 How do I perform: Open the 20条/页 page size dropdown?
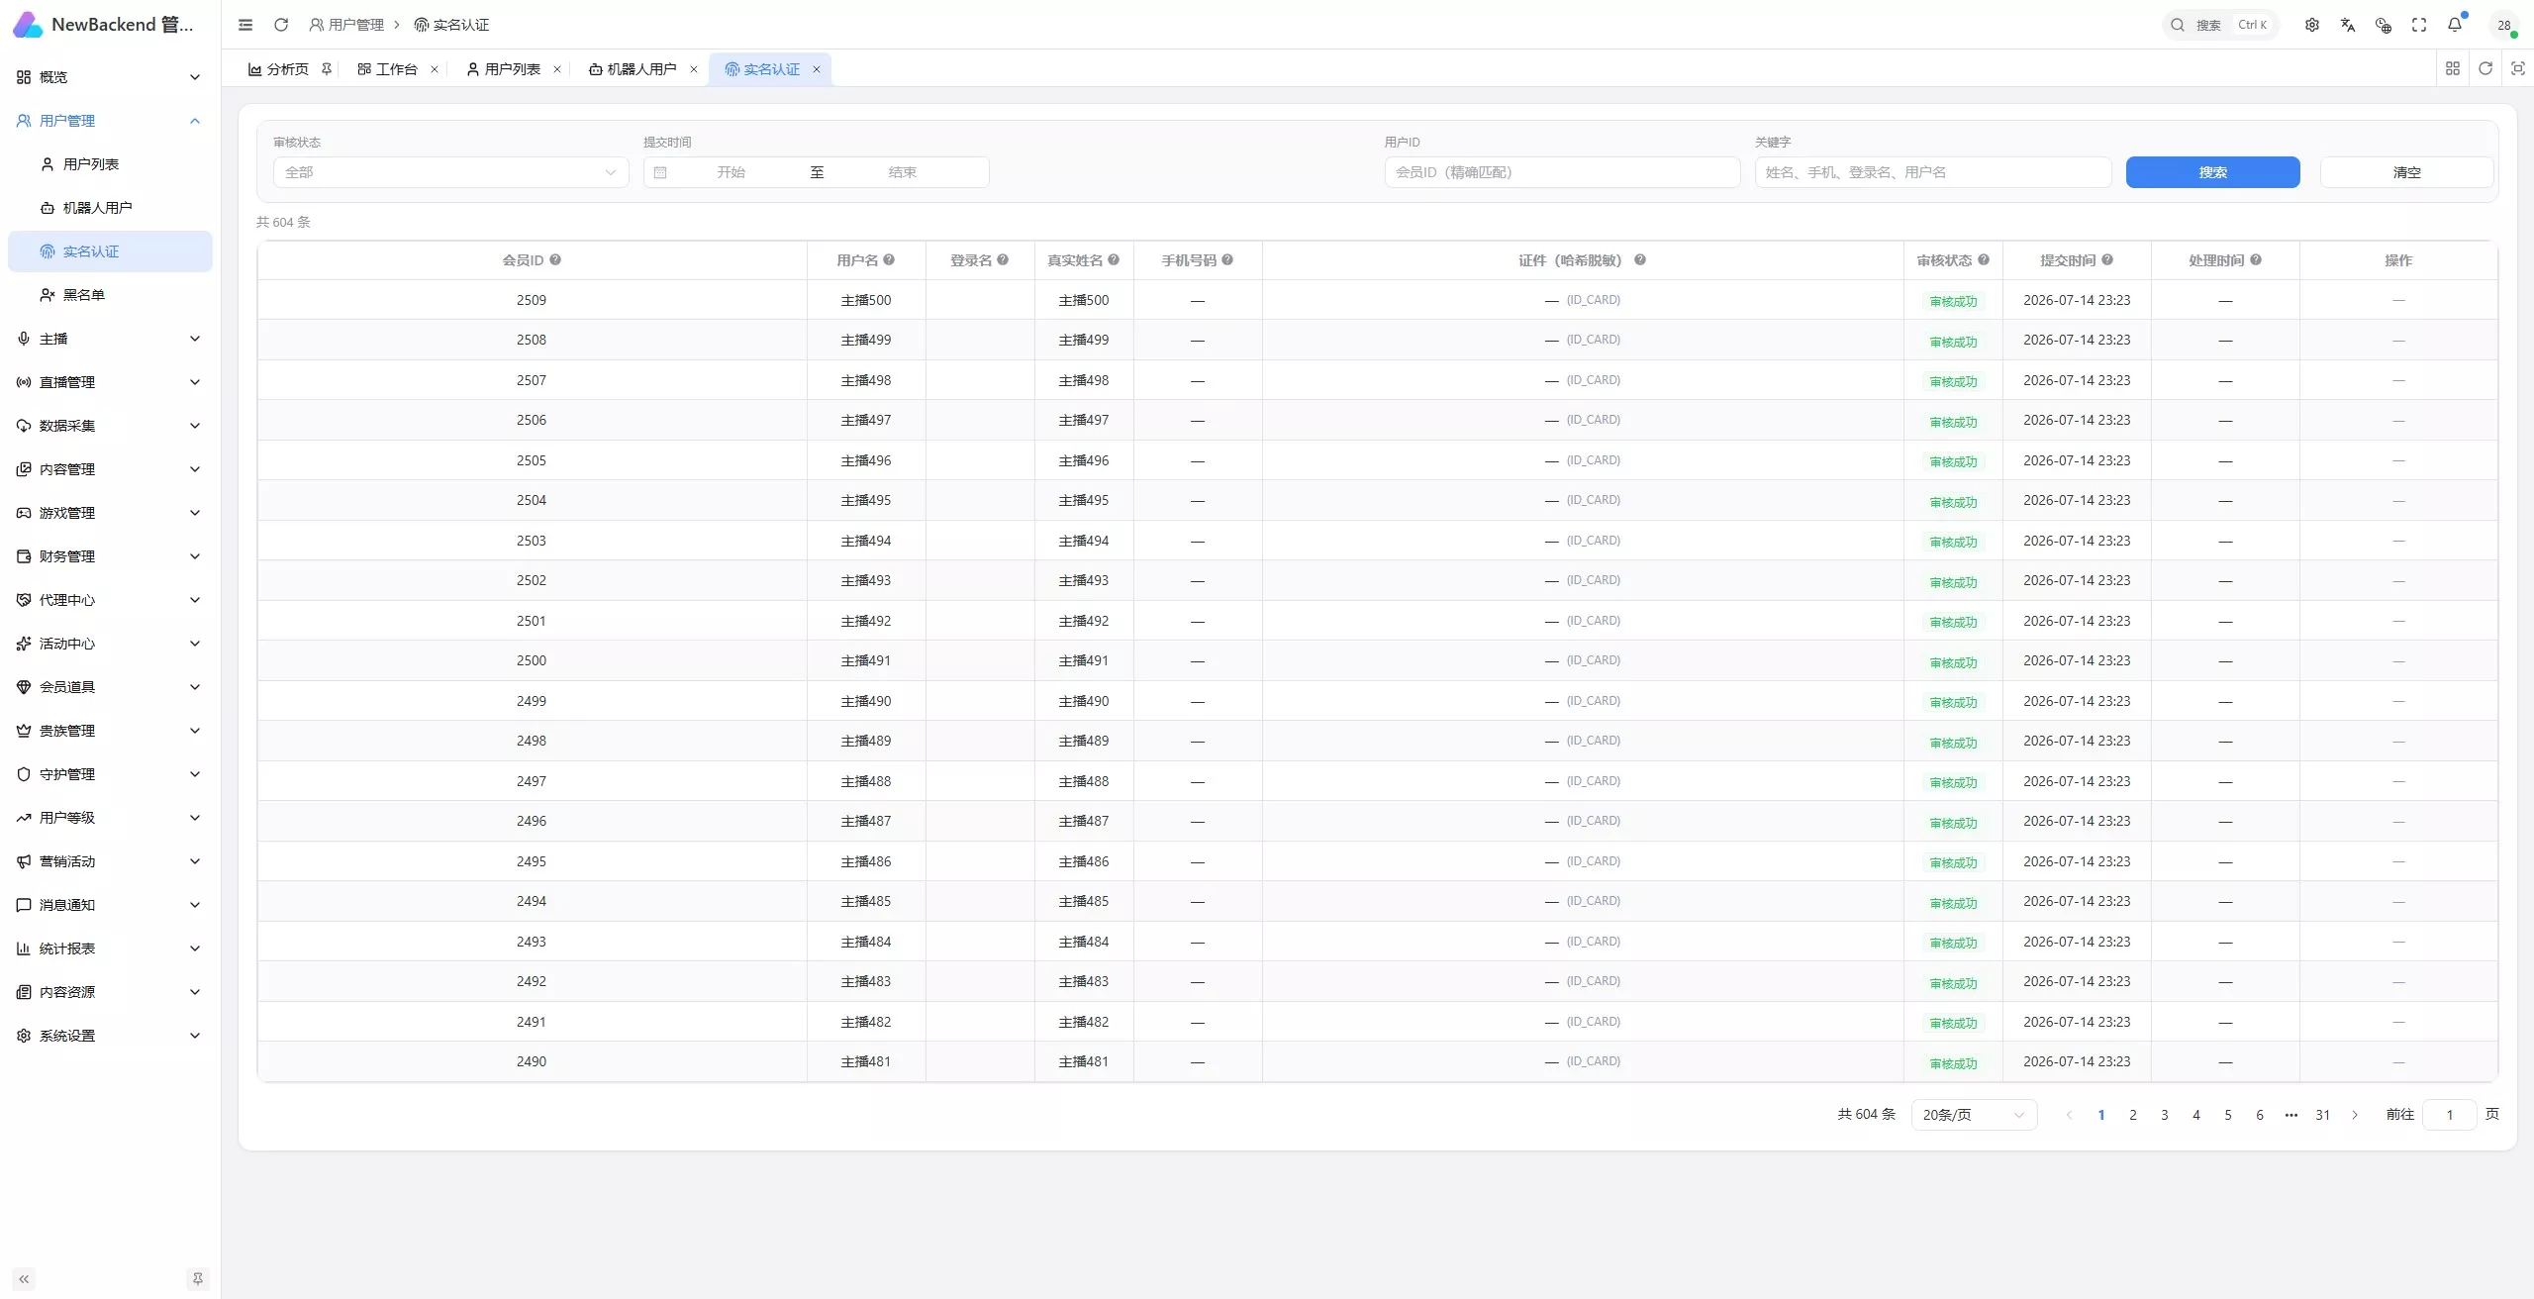(x=1973, y=1115)
